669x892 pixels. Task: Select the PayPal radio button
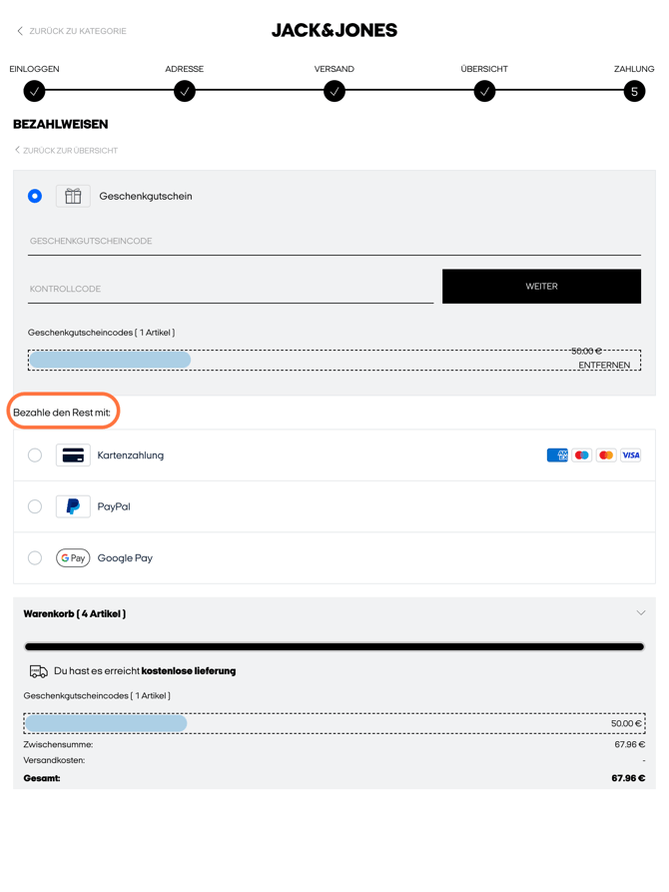tap(35, 506)
